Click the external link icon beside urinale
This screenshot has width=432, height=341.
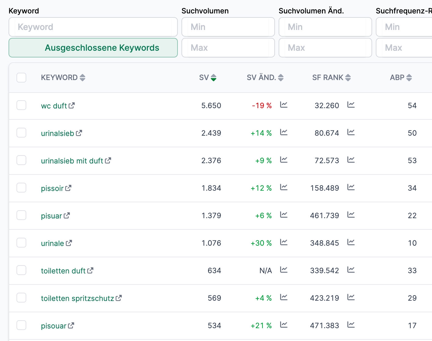(x=69, y=243)
